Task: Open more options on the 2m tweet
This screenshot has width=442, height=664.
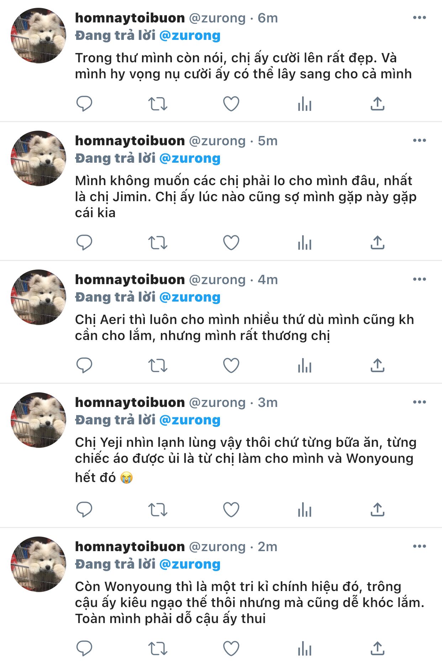Action: (x=420, y=546)
